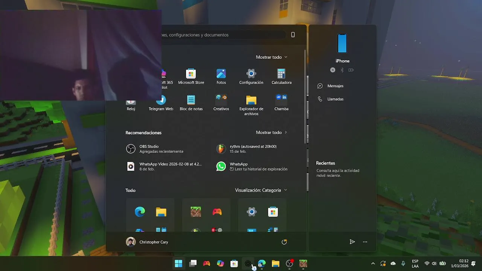Image resolution: width=482 pixels, height=271 pixels.
Task: Open the Wi-Fi quick settings icon
Action: point(427,263)
